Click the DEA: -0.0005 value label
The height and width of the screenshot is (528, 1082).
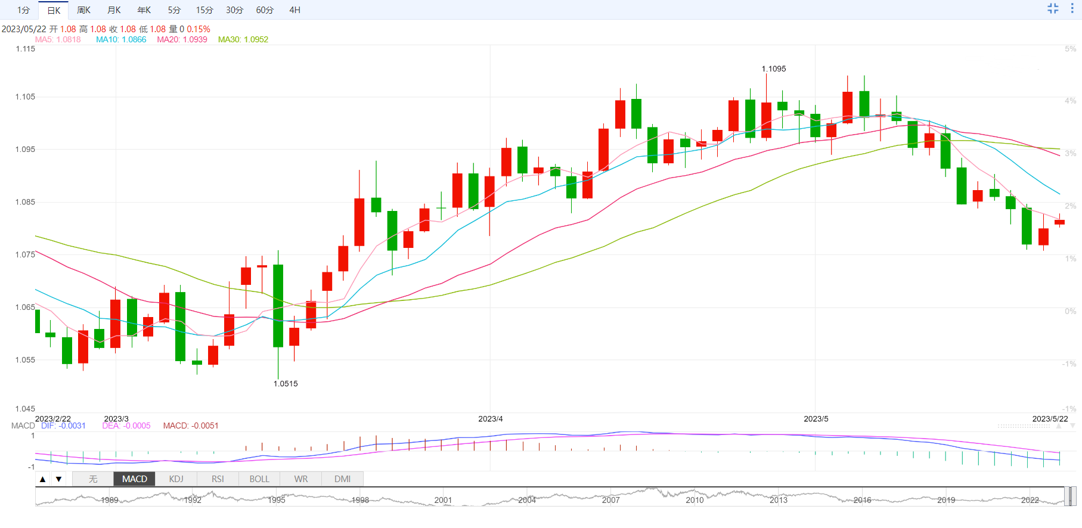[126, 425]
